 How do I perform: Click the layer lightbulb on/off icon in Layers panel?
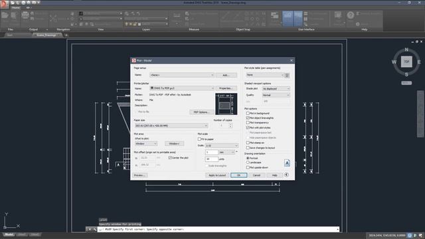(x=126, y=24)
